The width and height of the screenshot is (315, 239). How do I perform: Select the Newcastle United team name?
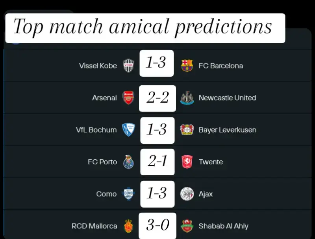[227, 98]
